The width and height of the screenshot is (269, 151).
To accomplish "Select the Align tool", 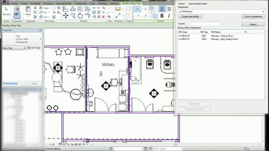I will pyautogui.click(x=66, y=9).
